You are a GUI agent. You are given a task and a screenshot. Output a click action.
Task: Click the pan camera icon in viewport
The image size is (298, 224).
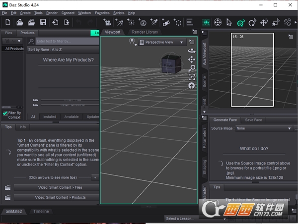pyautogui.click(x=192, y=59)
